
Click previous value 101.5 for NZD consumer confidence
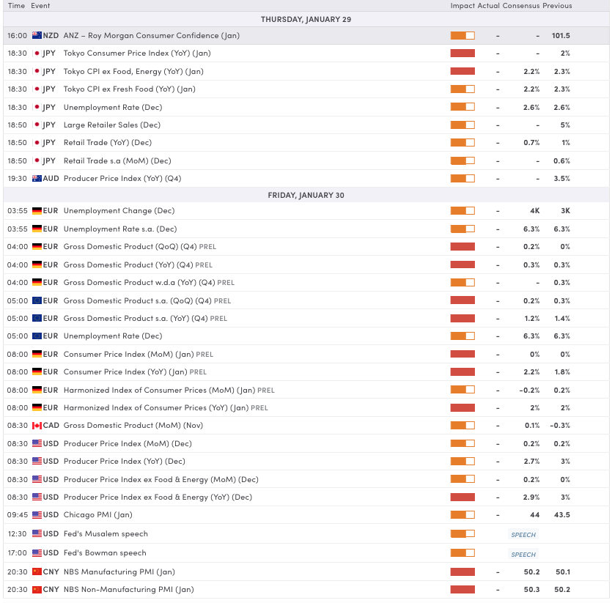coord(561,35)
